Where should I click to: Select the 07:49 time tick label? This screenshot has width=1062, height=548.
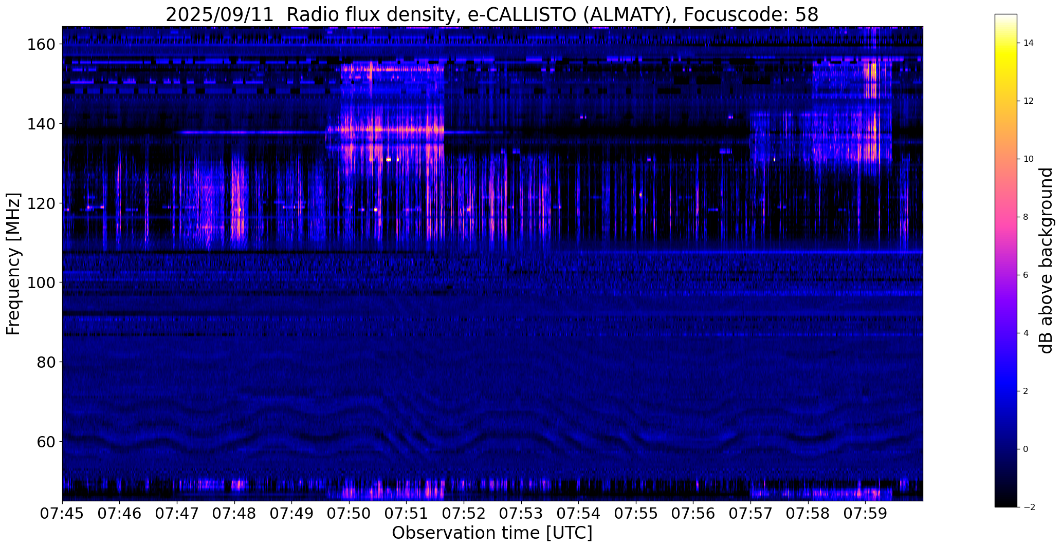292,514
